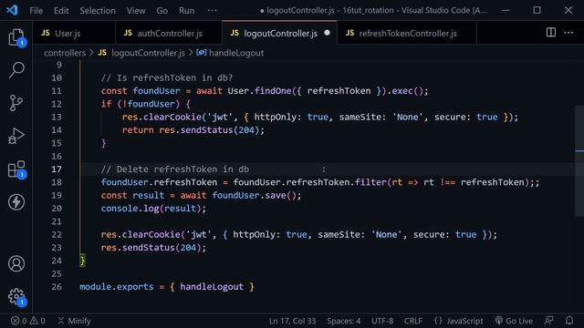Screen dimensions: 584x328
Task: Expand the overflow menu ellipsis in the menu bar
Action: click(x=213, y=10)
